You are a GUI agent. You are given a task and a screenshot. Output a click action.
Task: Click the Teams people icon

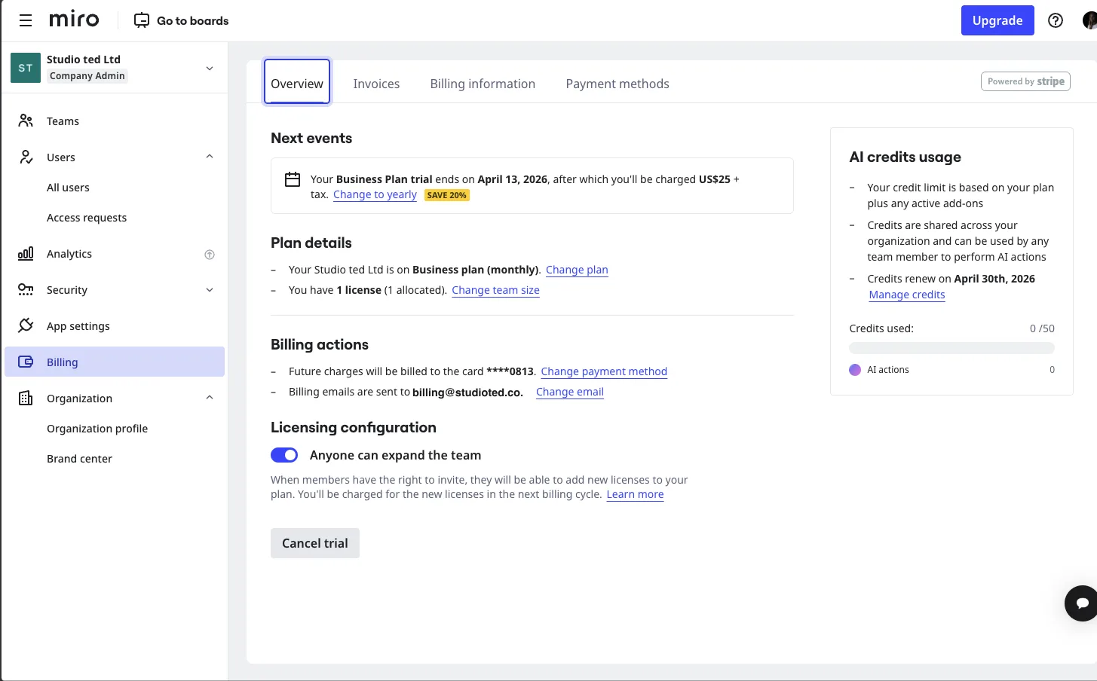(x=26, y=121)
